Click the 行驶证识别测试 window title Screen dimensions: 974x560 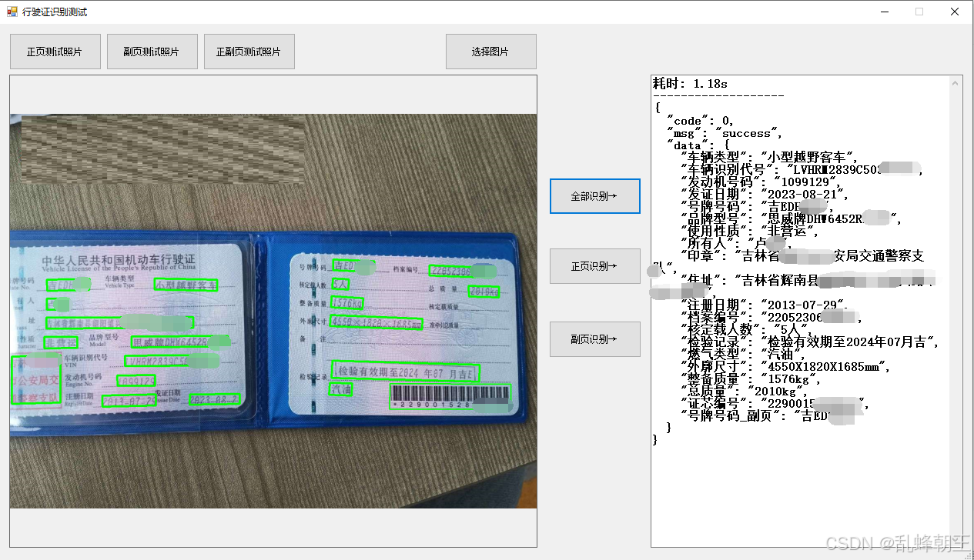pyautogui.click(x=55, y=12)
